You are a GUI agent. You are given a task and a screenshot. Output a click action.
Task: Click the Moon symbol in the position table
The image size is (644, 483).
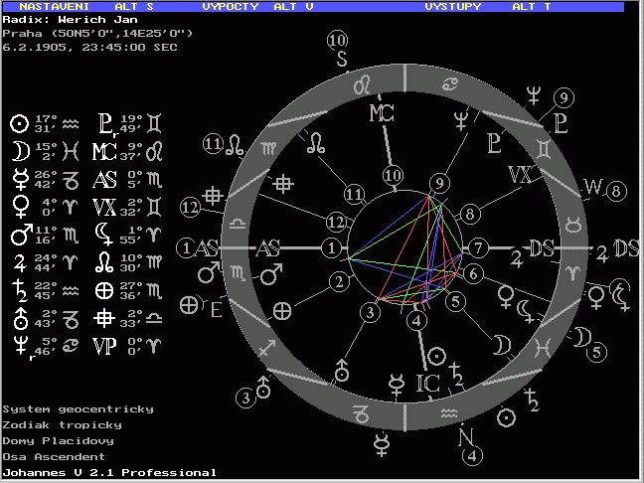(x=17, y=151)
